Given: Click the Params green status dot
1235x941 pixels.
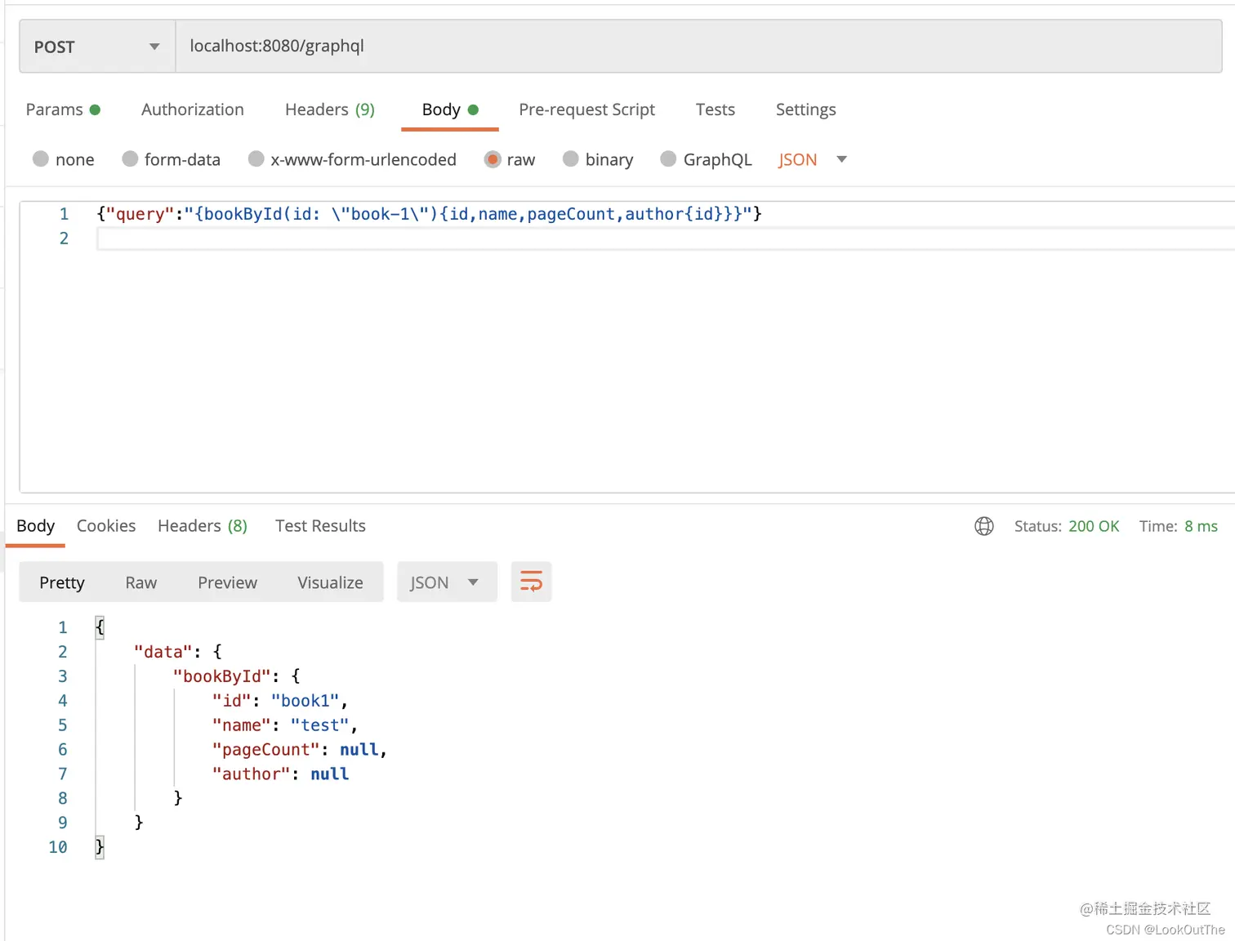Looking at the screenshot, I should [x=97, y=109].
